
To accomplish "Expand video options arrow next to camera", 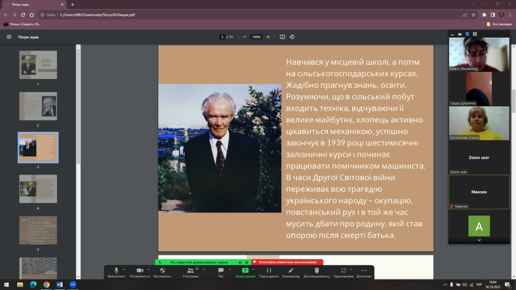I will pyautogui.click(x=149, y=269).
